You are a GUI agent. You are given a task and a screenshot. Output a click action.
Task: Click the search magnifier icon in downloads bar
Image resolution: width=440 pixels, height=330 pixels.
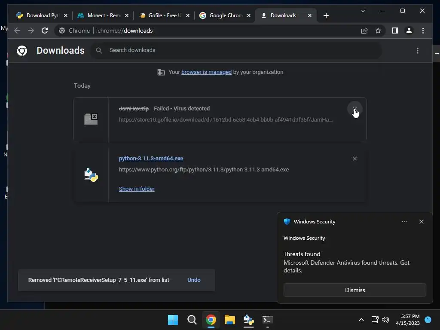tap(99, 50)
